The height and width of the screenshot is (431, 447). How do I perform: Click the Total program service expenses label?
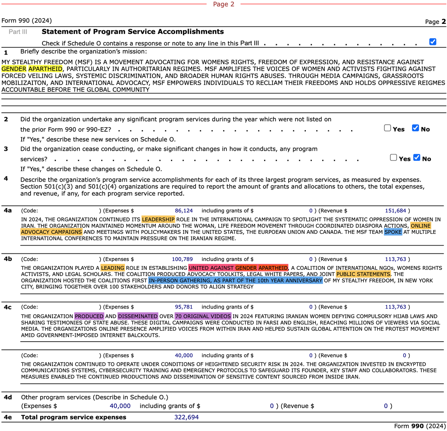click(74, 417)
